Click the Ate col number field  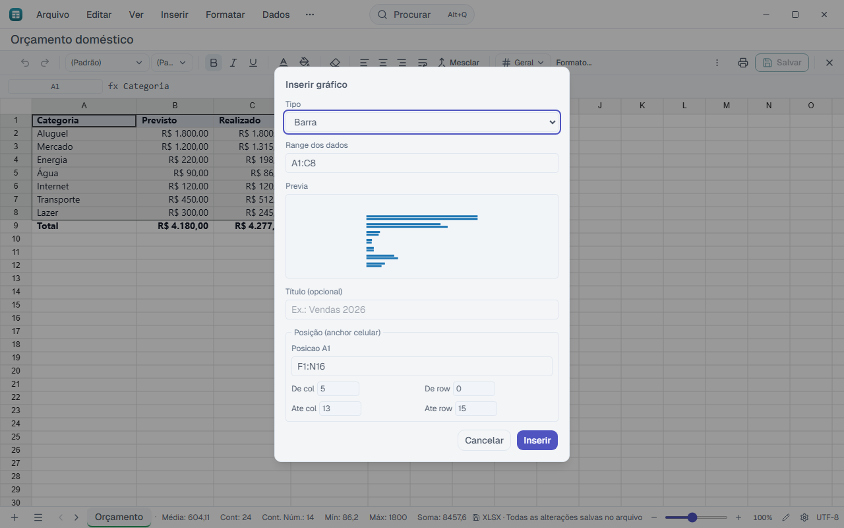(340, 409)
